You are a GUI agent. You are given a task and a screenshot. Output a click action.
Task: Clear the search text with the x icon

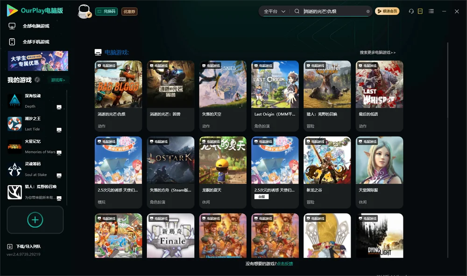click(368, 11)
